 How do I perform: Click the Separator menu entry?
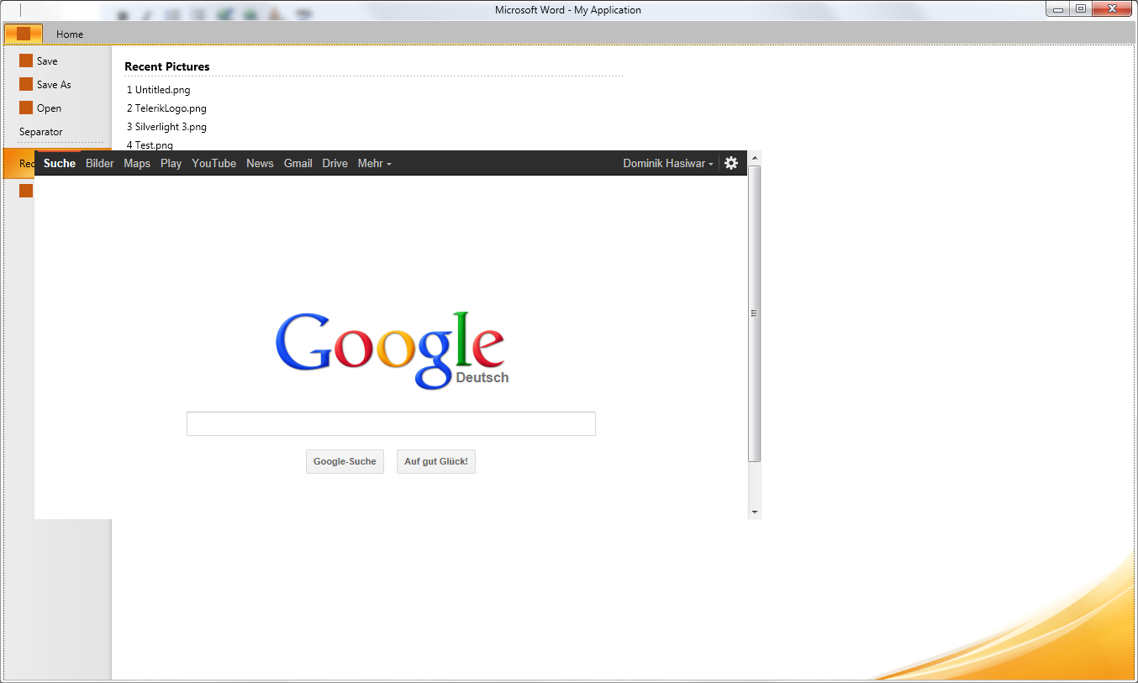pyautogui.click(x=41, y=132)
